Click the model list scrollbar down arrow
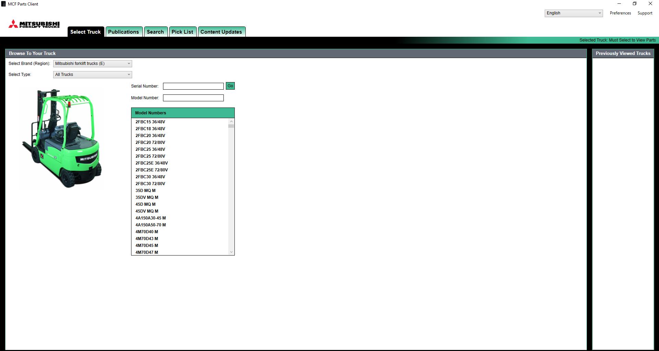Viewport: 659px width, 351px height. click(x=231, y=252)
